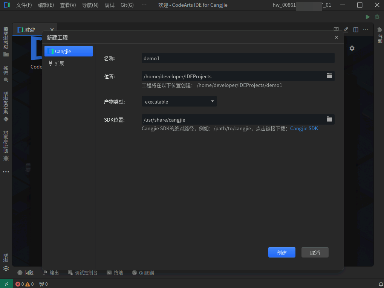The height and width of the screenshot is (288, 384).
Task: Switch to the Output panel tab
Action: pyautogui.click(x=51, y=273)
